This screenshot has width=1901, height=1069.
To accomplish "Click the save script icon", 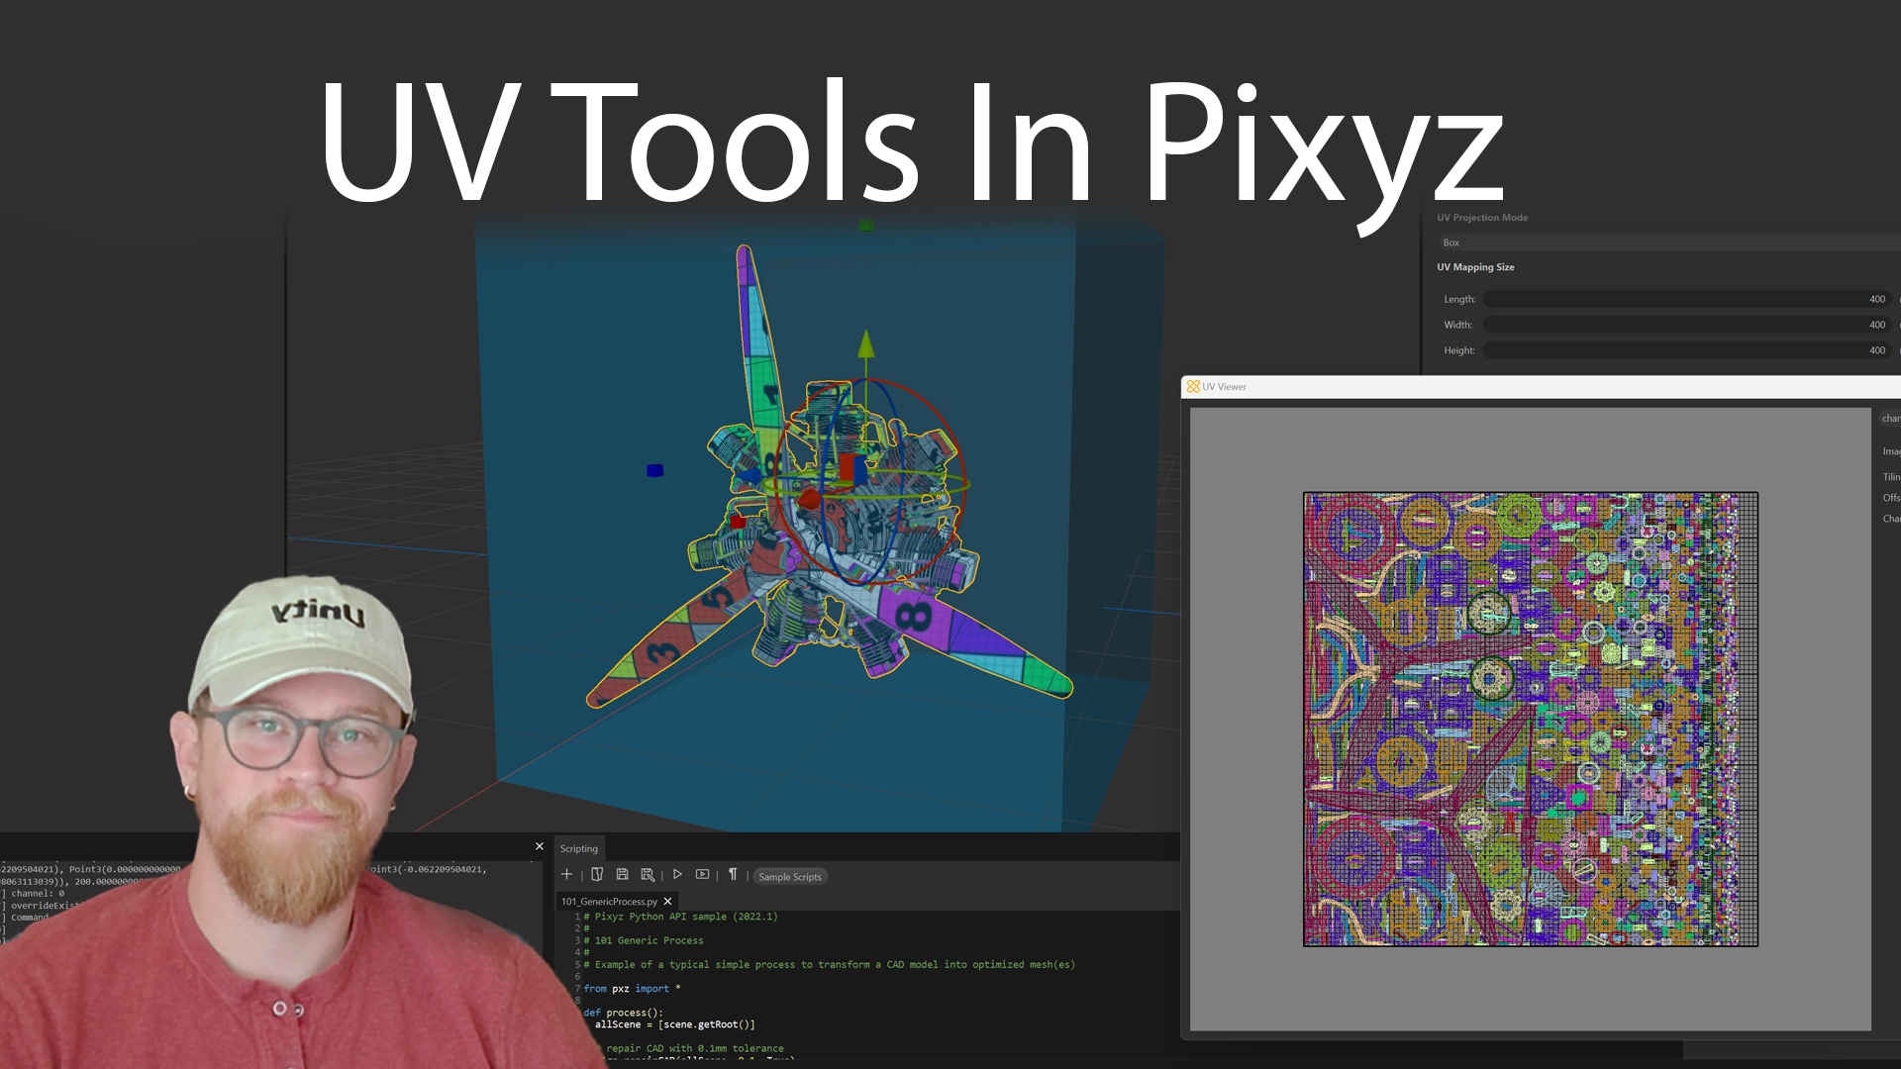I will pyautogui.click(x=622, y=875).
